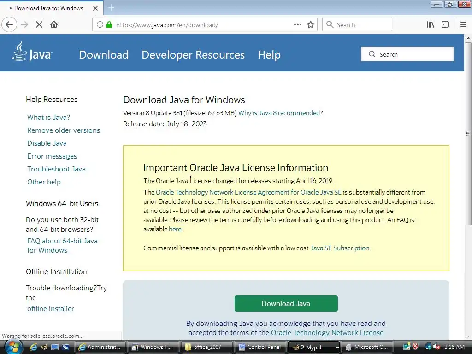472x354 pixels.
Task: Open site information icon in address bar
Action: [x=100, y=24]
